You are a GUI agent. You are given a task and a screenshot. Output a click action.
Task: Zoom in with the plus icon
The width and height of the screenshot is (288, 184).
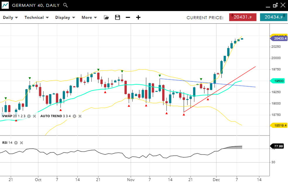coord(138,18)
